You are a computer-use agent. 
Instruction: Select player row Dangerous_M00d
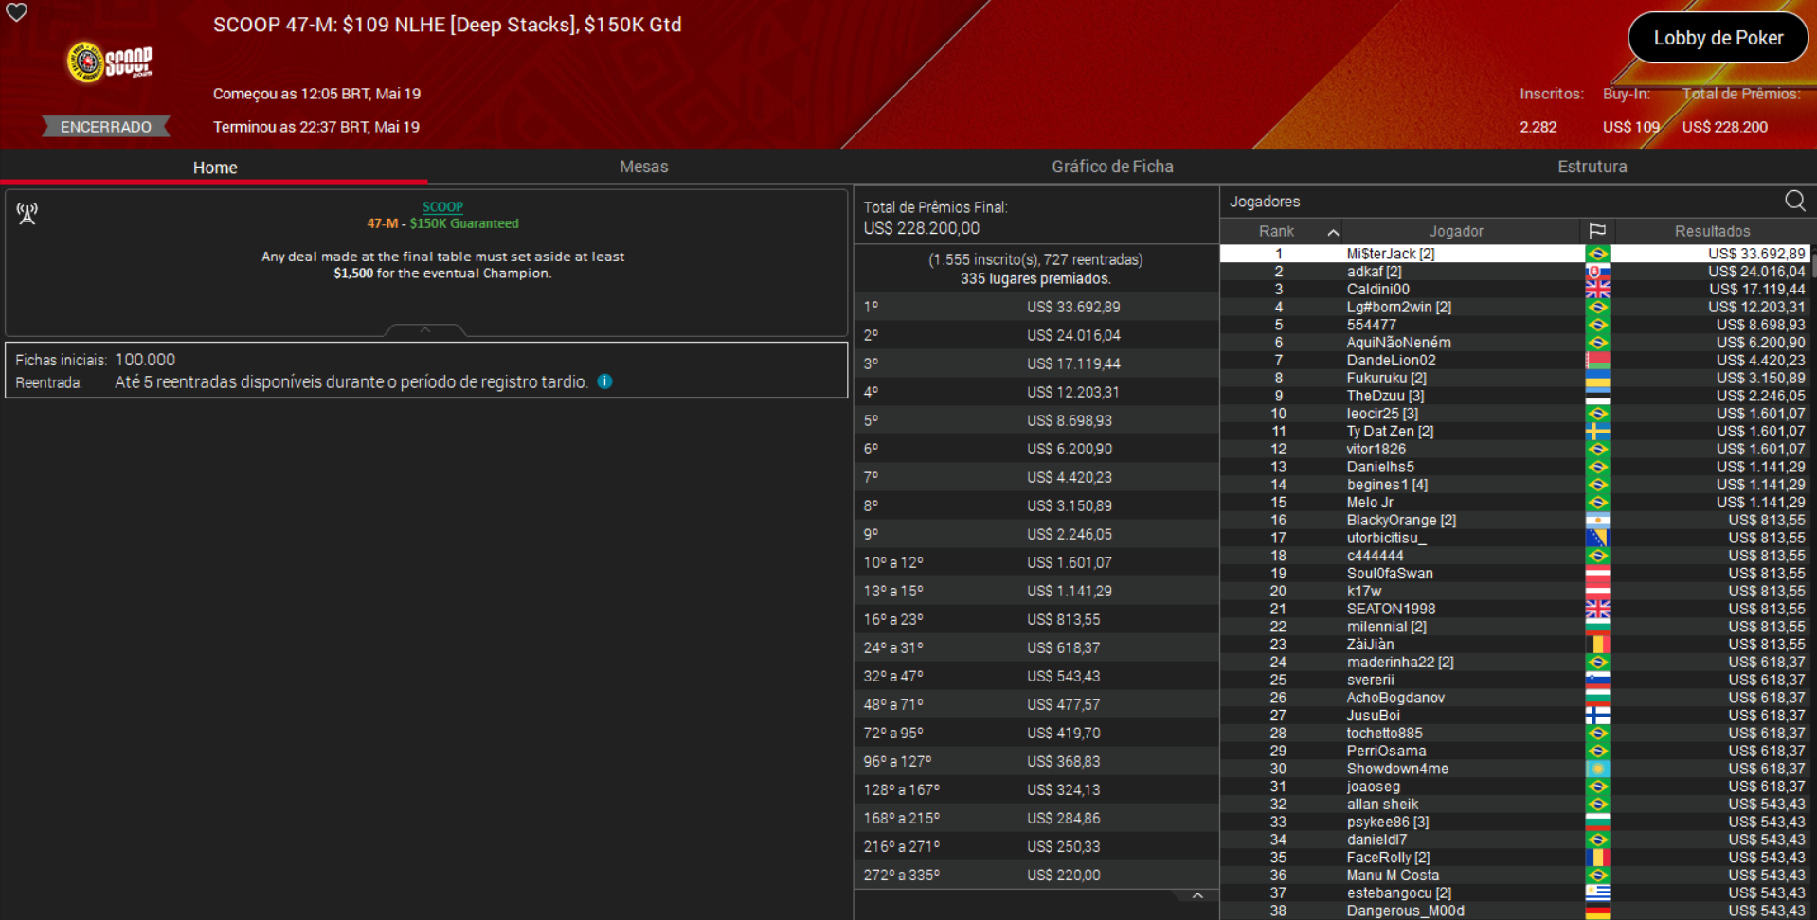(1514, 911)
